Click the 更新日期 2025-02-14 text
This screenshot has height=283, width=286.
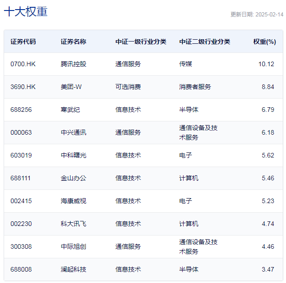tap(256, 15)
